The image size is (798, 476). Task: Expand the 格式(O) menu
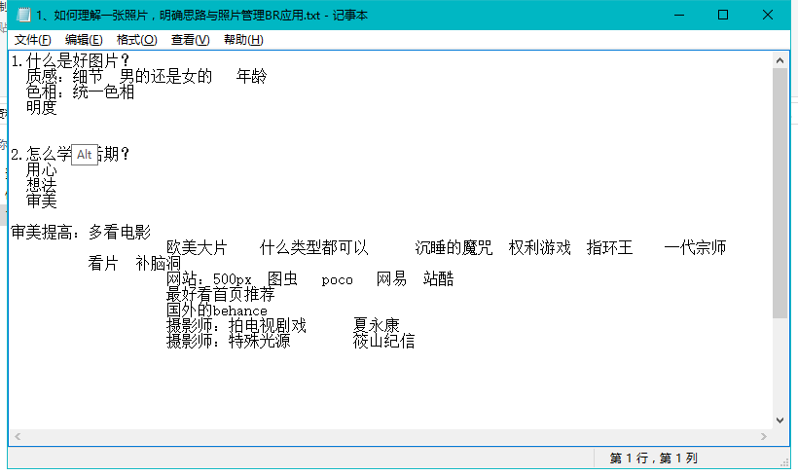(x=136, y=39)
